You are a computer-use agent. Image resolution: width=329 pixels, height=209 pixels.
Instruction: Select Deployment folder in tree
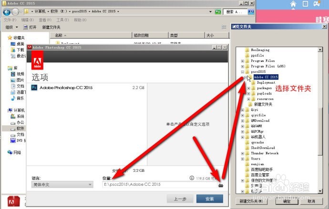[266, 82]
